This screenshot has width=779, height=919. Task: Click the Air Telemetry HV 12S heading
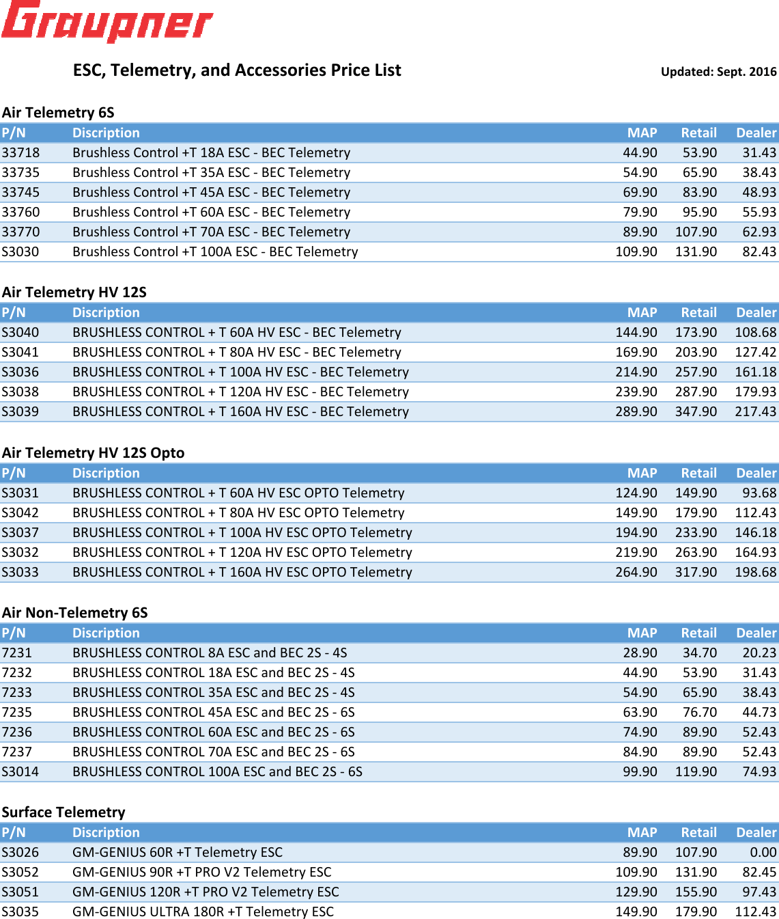coord(74,292)
